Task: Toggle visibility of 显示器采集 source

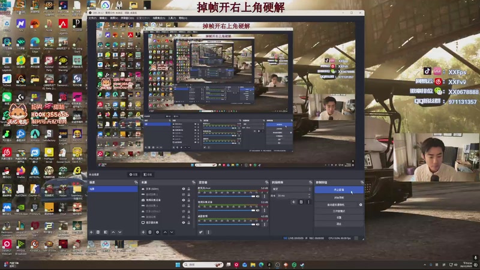Action: [x=184, y=223]
